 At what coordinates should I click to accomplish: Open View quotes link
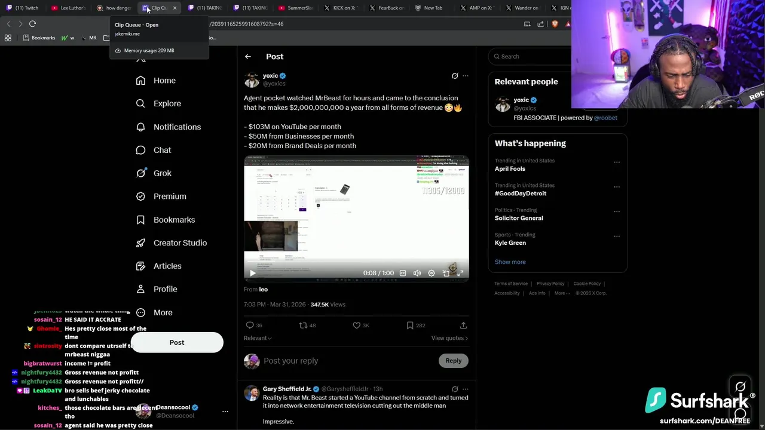tap(449, 338)
